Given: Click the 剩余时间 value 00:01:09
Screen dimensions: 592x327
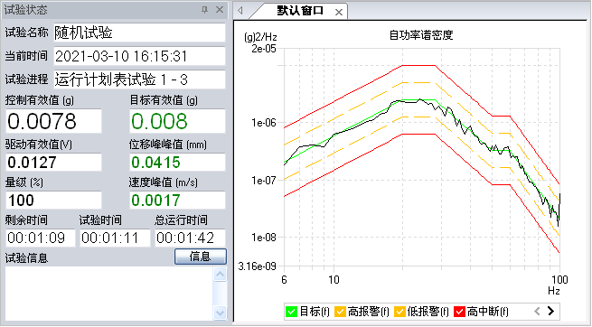Looking at the screenshot, I should [41, 238].
